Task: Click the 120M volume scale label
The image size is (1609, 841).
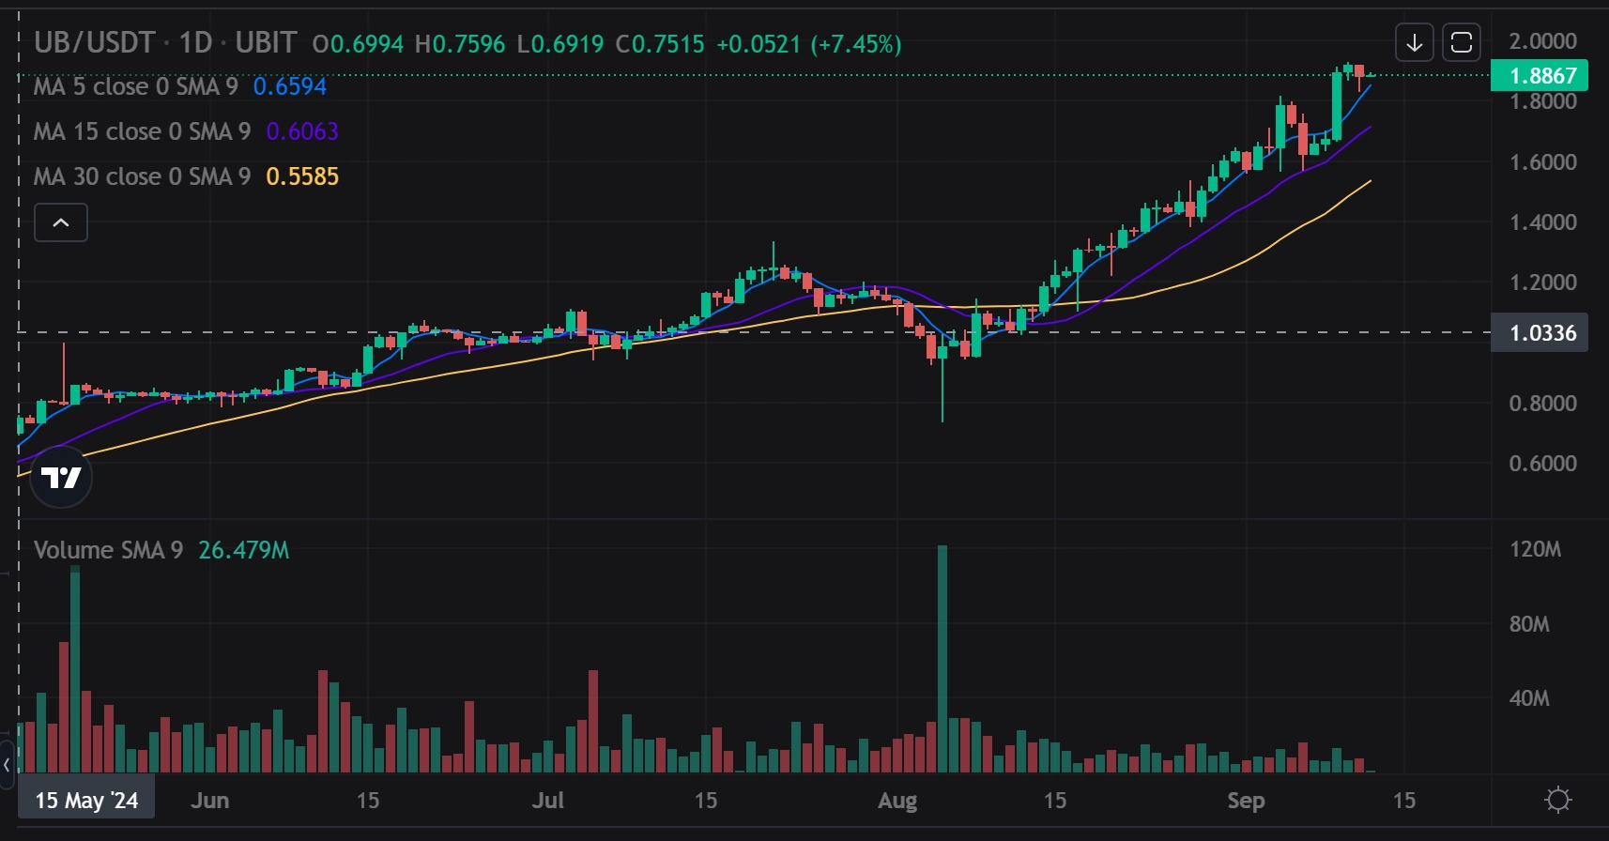Action: 1535,549
